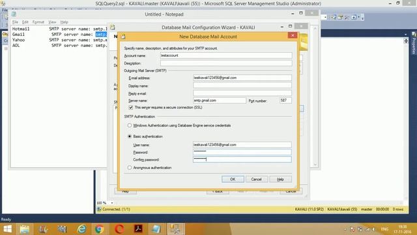Click the last SSMS toolbar window icon
This screenshot has width=417, height=235.
point(354,18)
